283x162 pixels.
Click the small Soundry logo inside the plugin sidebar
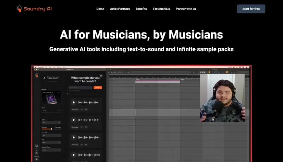[x=37, y=75]
